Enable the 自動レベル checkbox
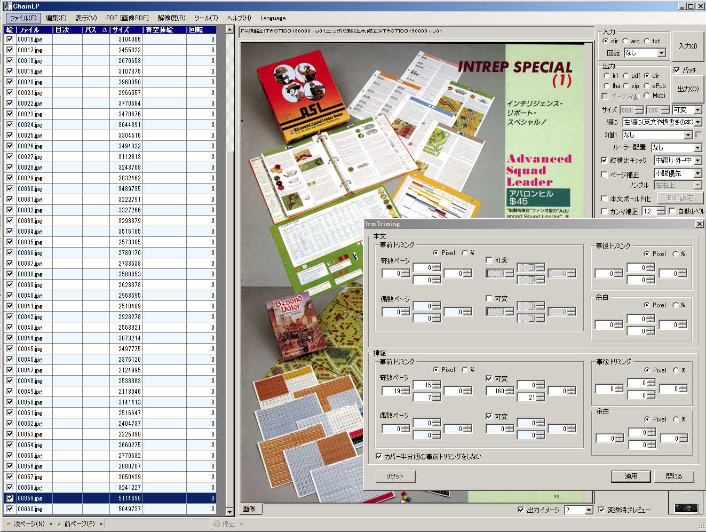The image size is (706, 532). coord(672,211)
